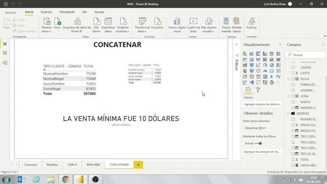Add a new page with plus button
Image resolution: width=327 pixels, height=184 pixels.
coord(138,165)
